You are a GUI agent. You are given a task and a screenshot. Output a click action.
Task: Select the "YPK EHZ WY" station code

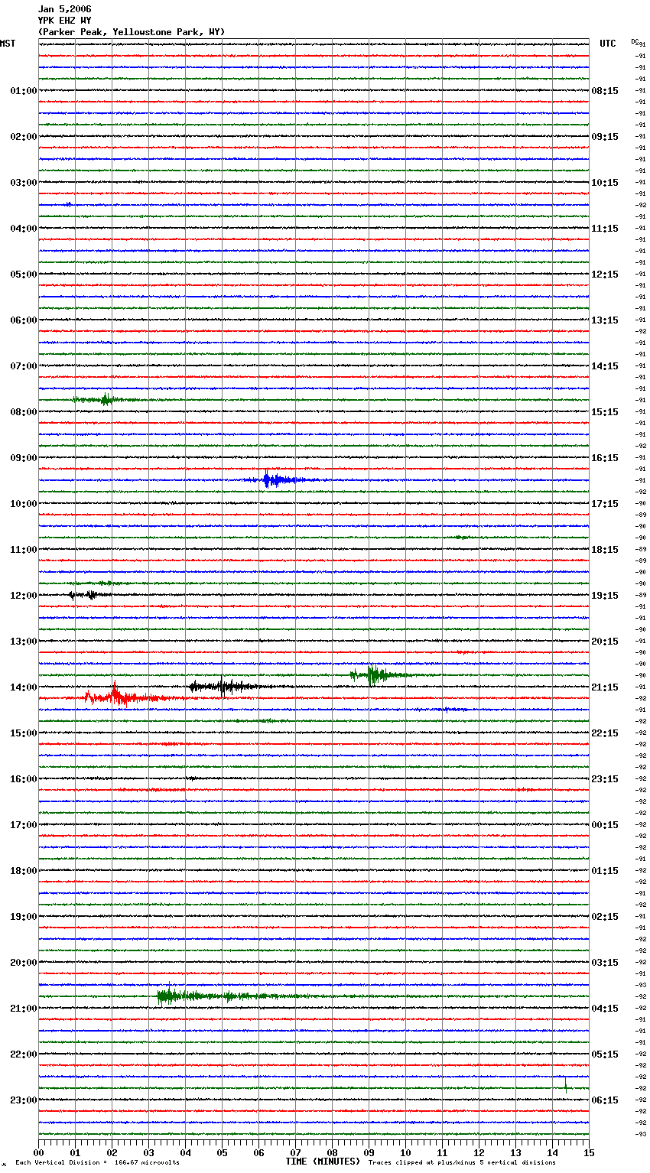point(64,21)
